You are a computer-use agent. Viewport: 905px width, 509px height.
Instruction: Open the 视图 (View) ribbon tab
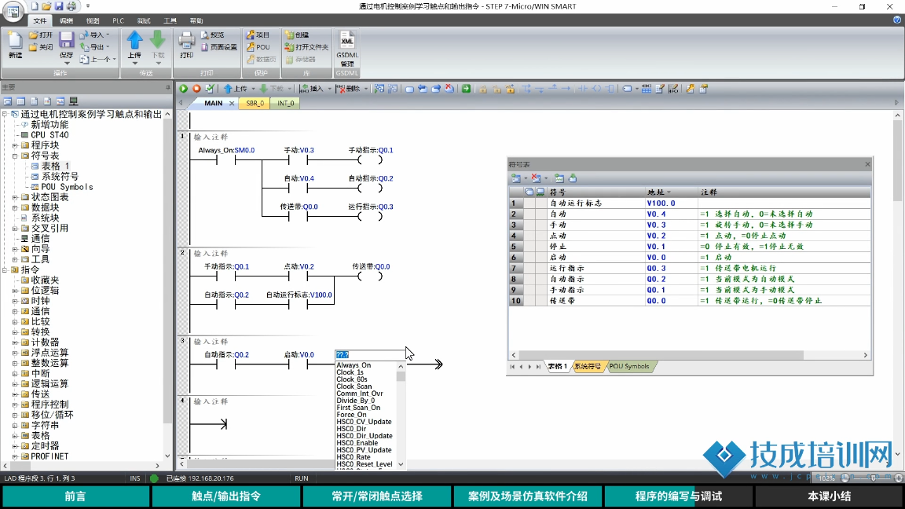coord(93,20)
